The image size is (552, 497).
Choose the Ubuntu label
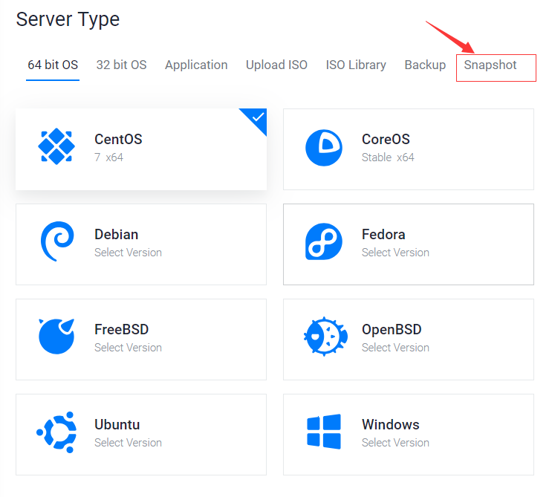tap(117, 424)
